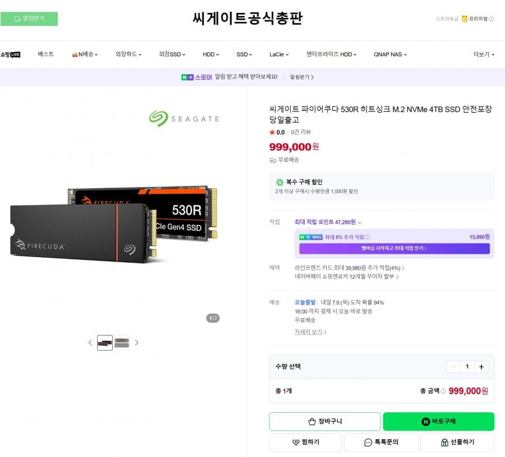Click the quantity input field
The image size is (505, 457).
tap(467, 367)
